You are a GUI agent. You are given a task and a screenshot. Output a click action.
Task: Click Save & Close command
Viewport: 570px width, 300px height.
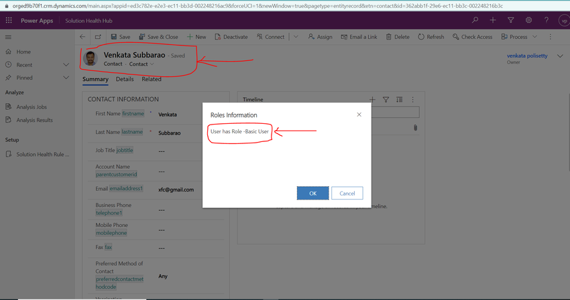(x=158, y=37)
